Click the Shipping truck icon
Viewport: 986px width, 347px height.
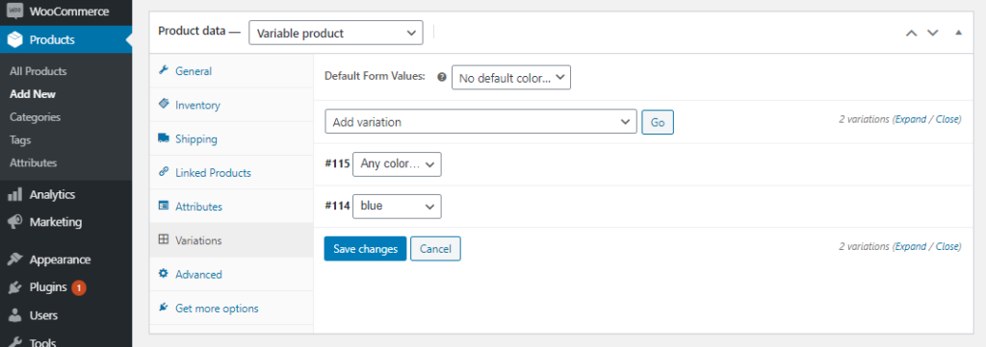point(164,138)
